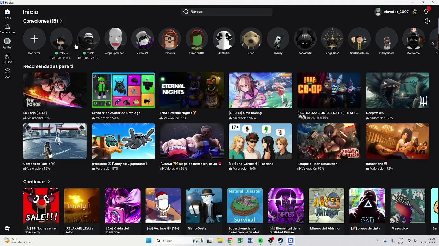Image resolution: width=439 pixels, height=246 pixels.
Task: Open the notifications bell
Action: (426, 12)
